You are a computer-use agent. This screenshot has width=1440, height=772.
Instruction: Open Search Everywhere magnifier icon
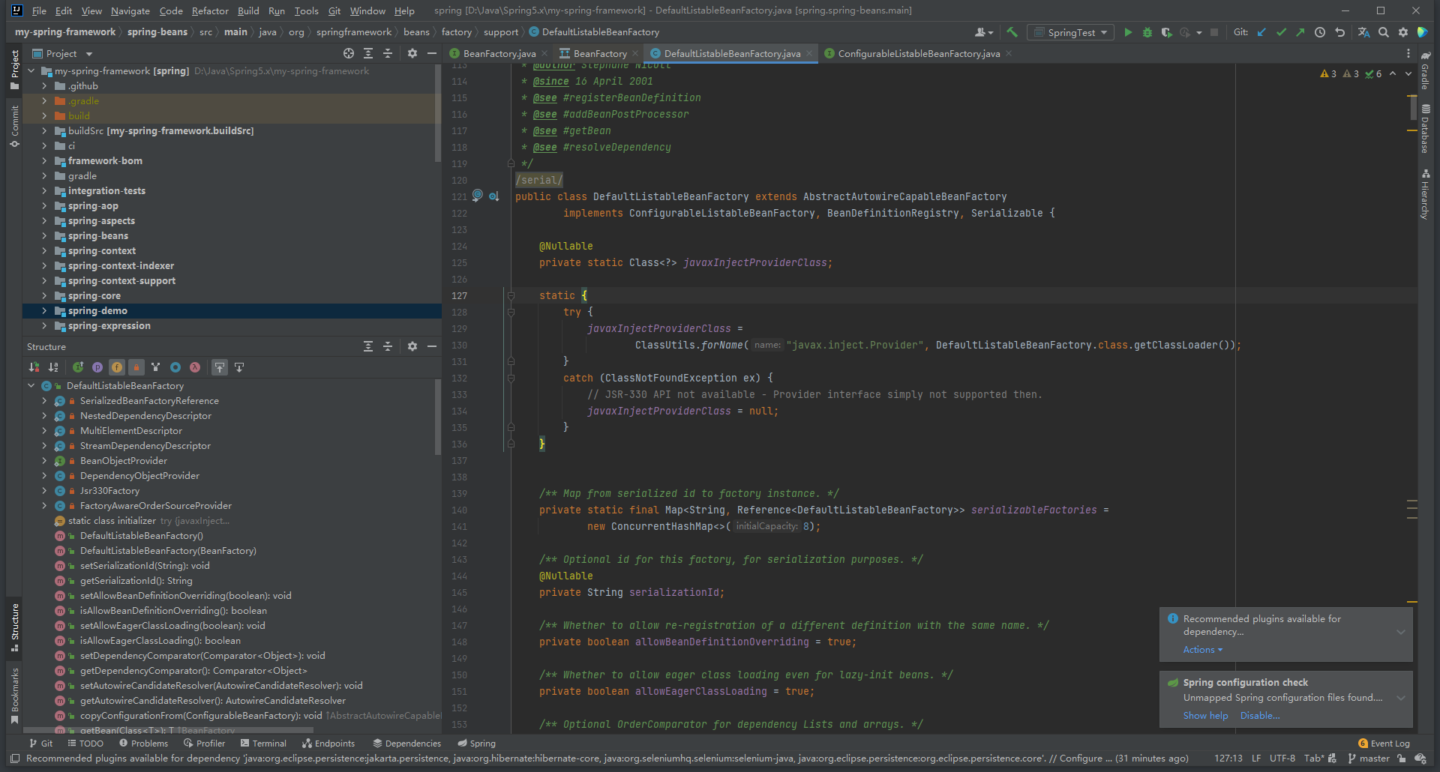tap(1383, 32)
